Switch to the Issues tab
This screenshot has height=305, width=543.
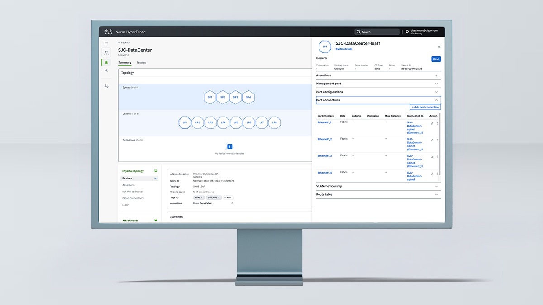141,63
